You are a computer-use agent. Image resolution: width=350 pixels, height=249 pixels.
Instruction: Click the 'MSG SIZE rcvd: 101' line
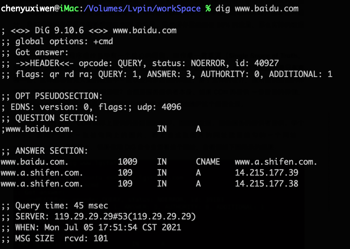(62, 238)
